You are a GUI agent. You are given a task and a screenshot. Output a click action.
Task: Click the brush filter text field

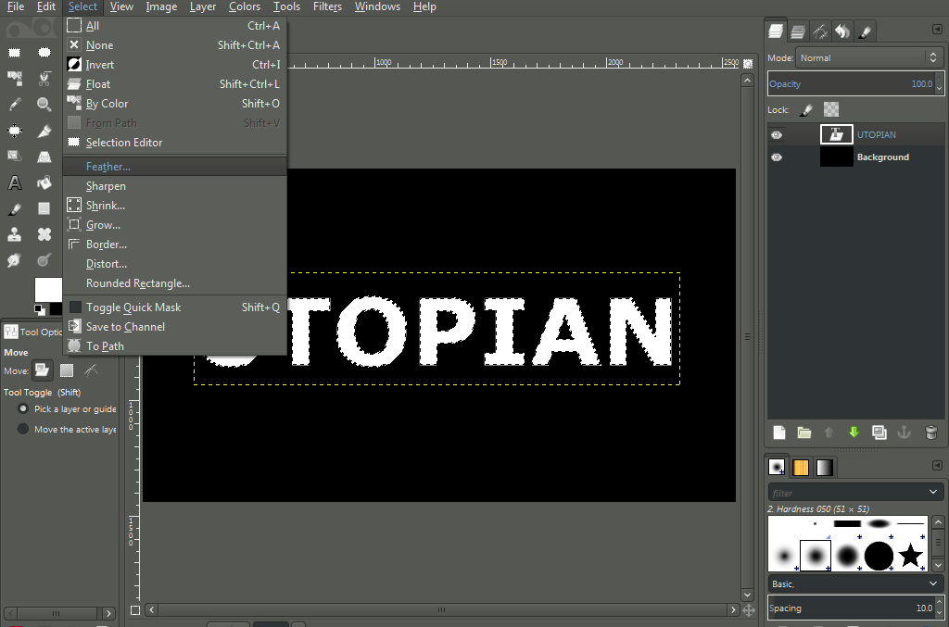click(x=846, y=492)
